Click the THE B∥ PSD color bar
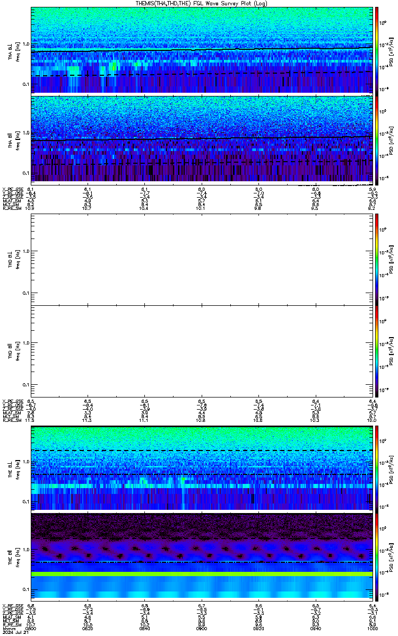 click(x=377, y=556)
